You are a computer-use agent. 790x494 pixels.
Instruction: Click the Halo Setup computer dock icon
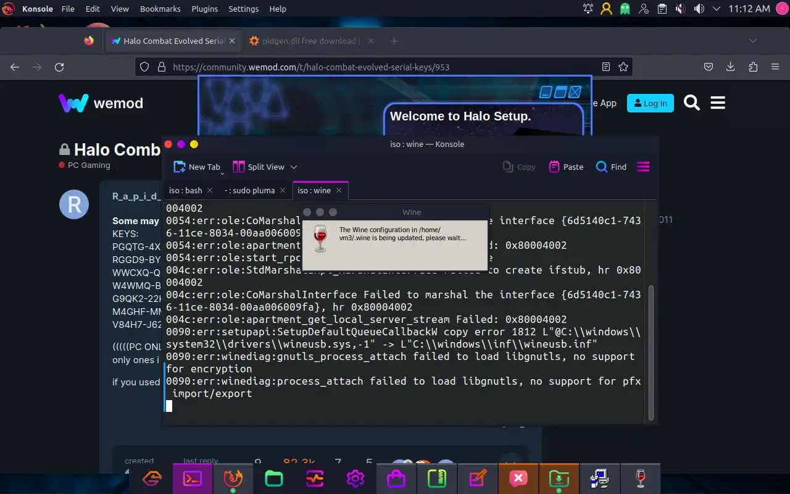coord(600,479)
